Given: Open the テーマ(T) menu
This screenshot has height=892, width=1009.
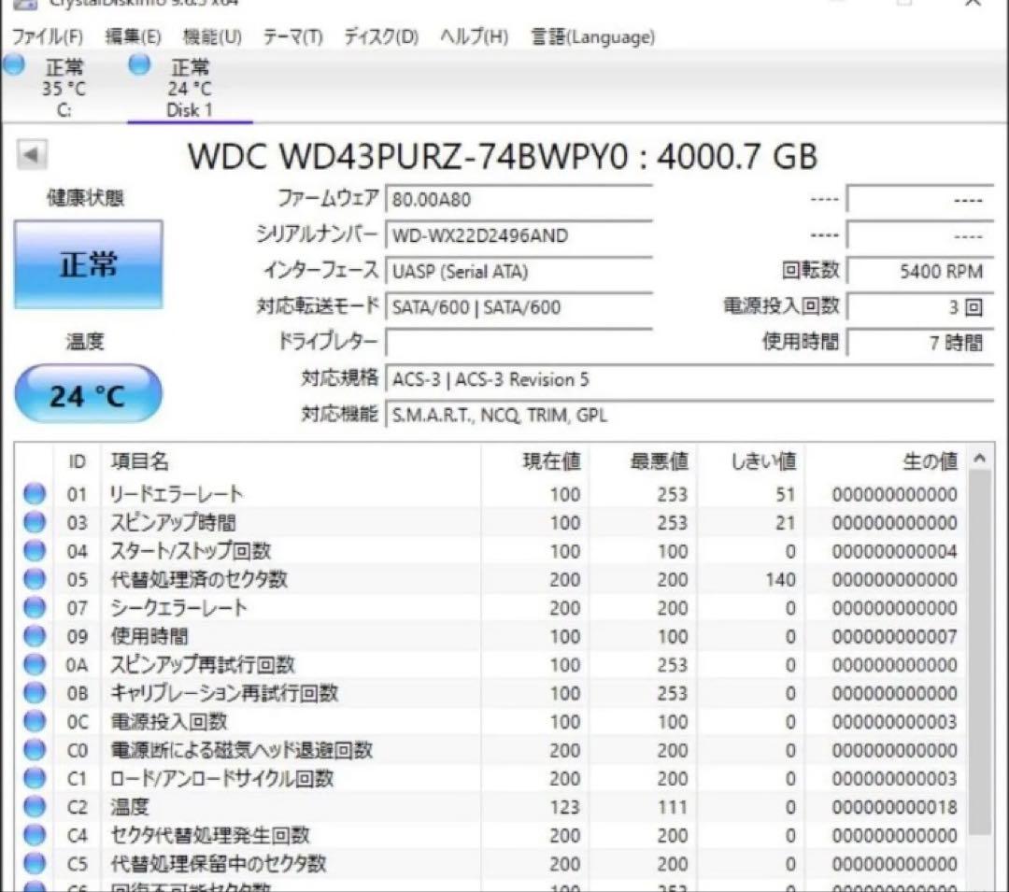Looking at the screenshot, I should 294,37.
